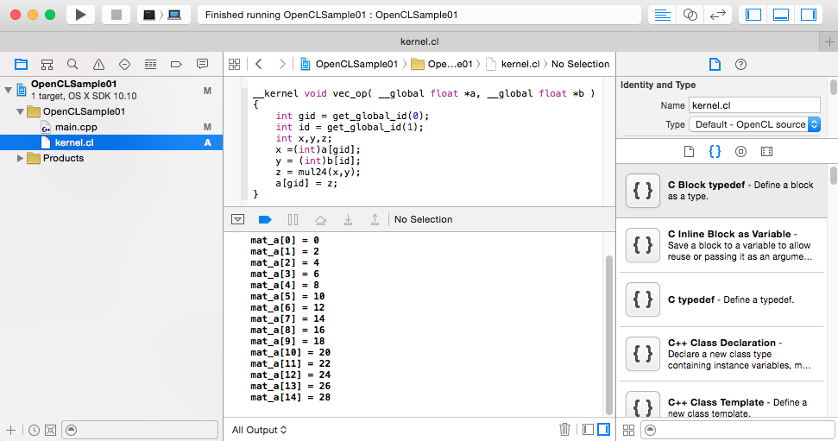
Task: Toggle the Navigator panel visibility
Action: (x=753, y=15)
